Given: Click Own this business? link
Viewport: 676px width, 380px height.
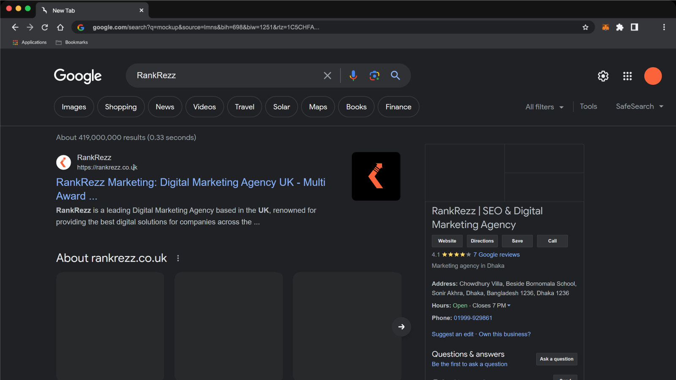Looking at the screenshot, I should (504, 334).
